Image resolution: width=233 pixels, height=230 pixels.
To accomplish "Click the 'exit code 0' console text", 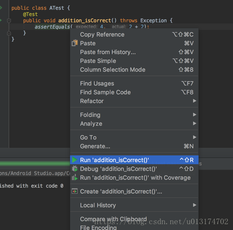I will (x=47, y=186).
